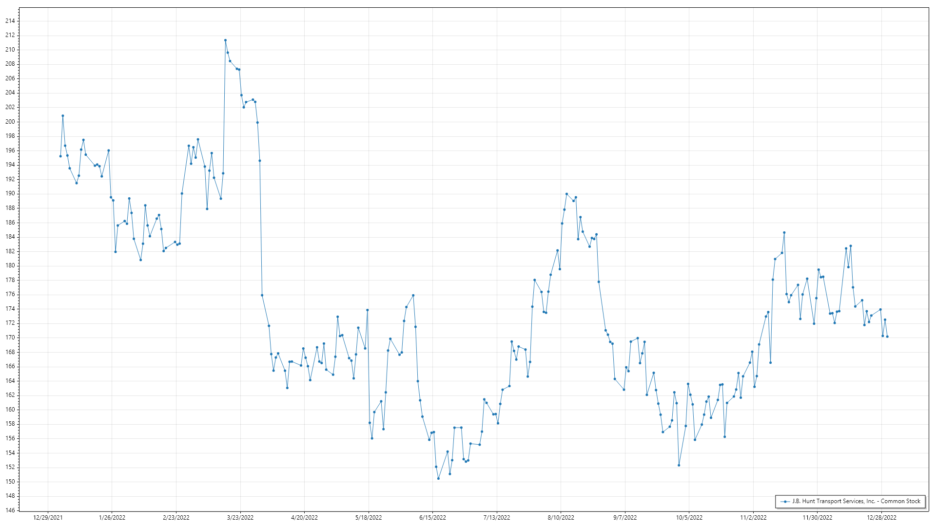Viewport: 936px width, 526px height.
Task: Click the 214 y-axis value label
Action: pyautogui.click(x=10, y=21)
